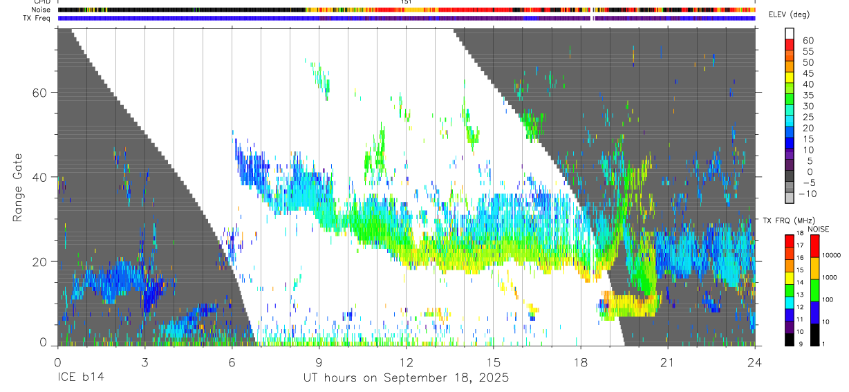The width and height of the screenshot is (849, 392).
Task: Click the x-axis tick label 18
Action: [581, 361]
